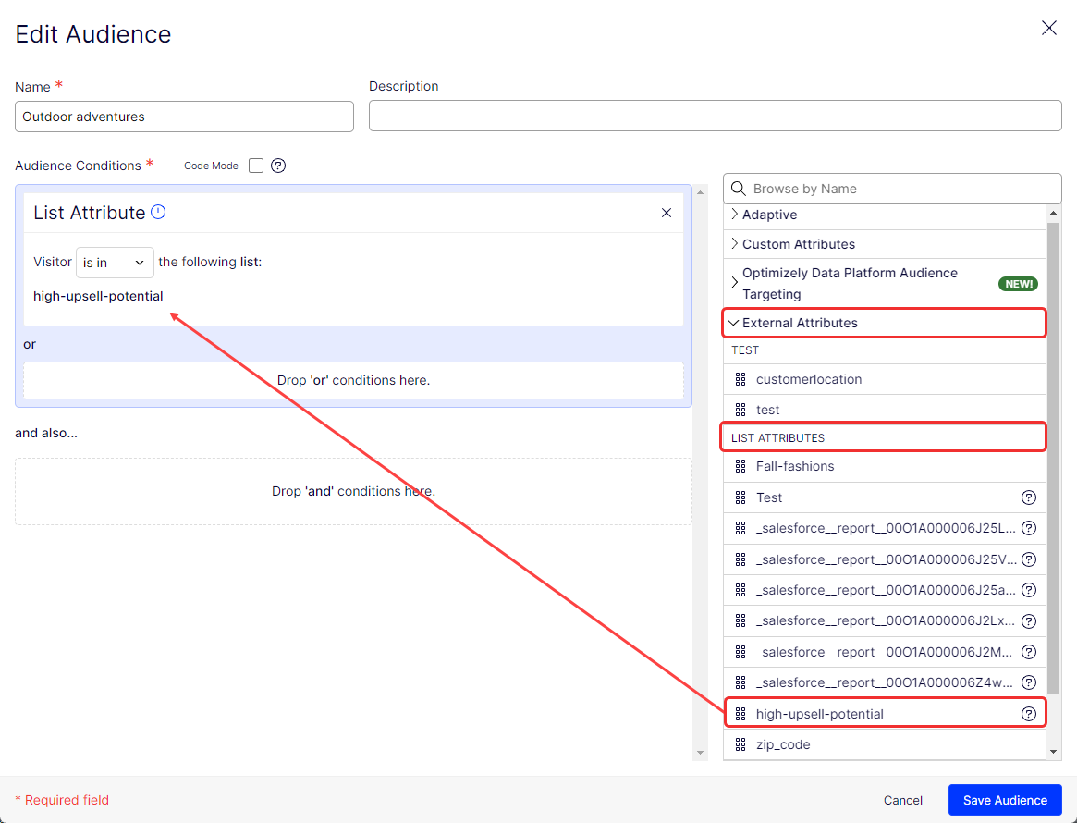
Task: Click the Description input field
Action: click(715, 117)
